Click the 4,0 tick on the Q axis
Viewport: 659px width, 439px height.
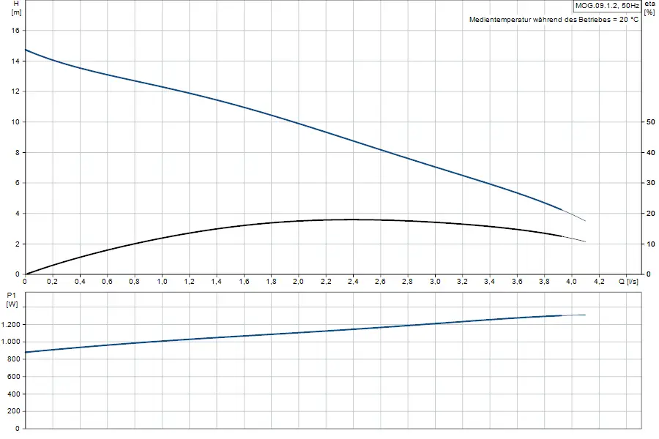point(572,282)
